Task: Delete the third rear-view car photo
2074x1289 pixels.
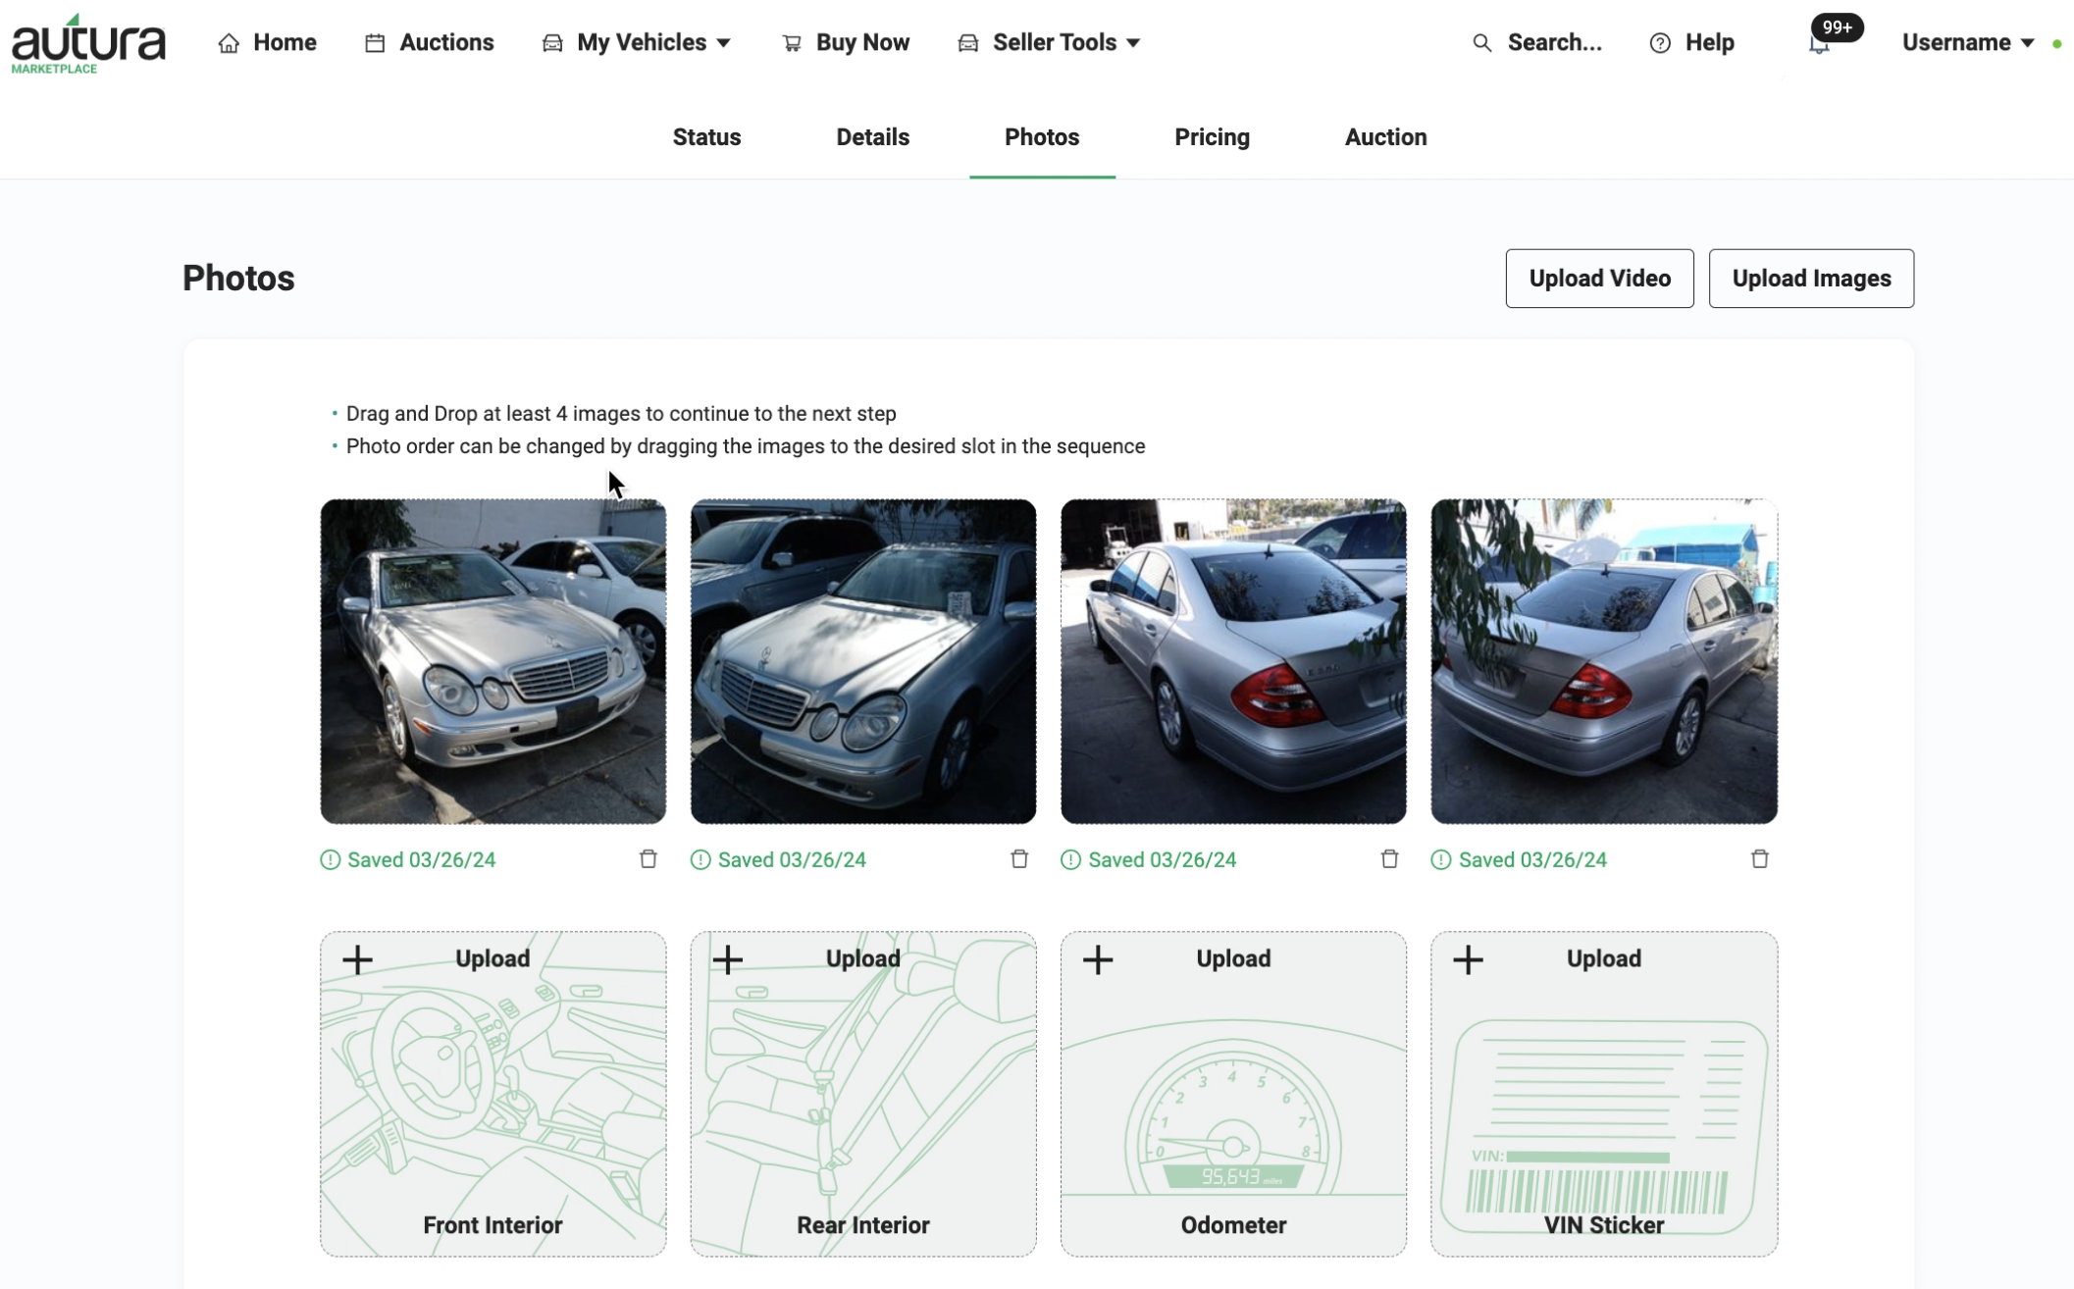Action: tap(1389, 859)
